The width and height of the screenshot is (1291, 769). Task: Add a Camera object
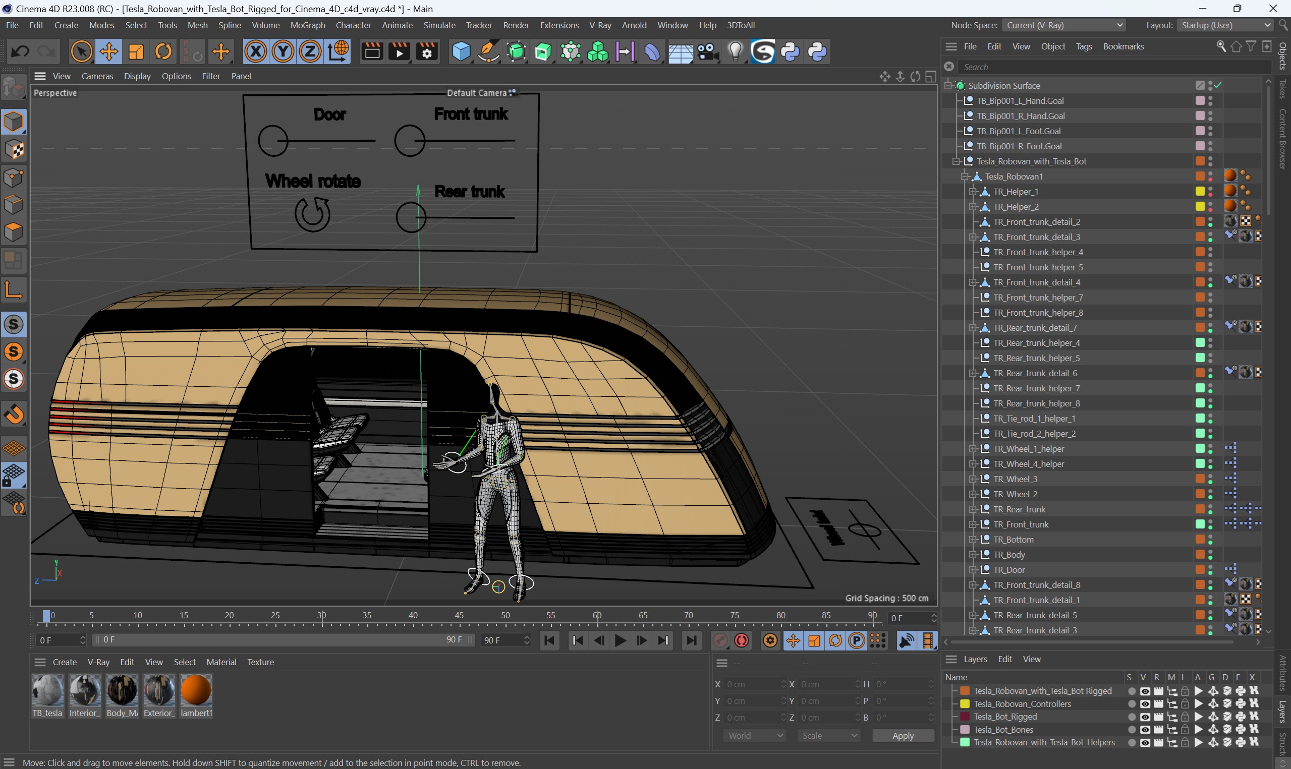pos(708,51)
